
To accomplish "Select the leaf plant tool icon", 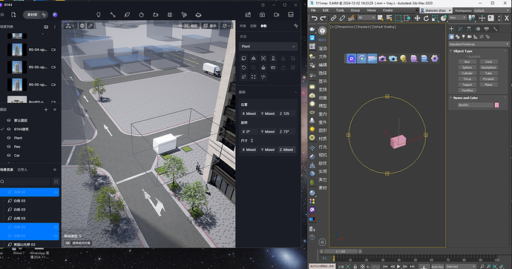I will [127, 15].
